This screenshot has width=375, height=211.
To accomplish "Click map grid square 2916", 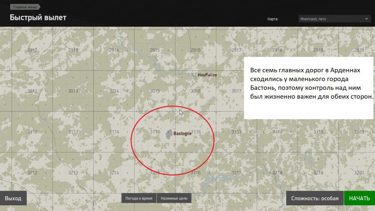I will click(196, 50).
